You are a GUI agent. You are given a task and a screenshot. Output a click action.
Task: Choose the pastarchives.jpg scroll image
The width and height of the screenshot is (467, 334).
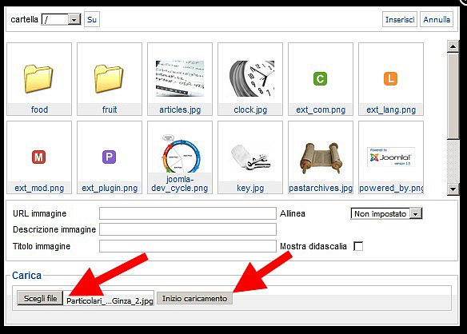321,157
